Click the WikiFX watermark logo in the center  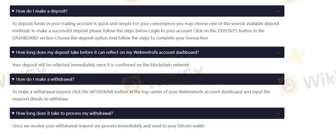pyautogui.click(x=163, y=79)
